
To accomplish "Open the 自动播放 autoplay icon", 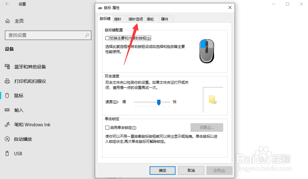I will click(7, 139).
